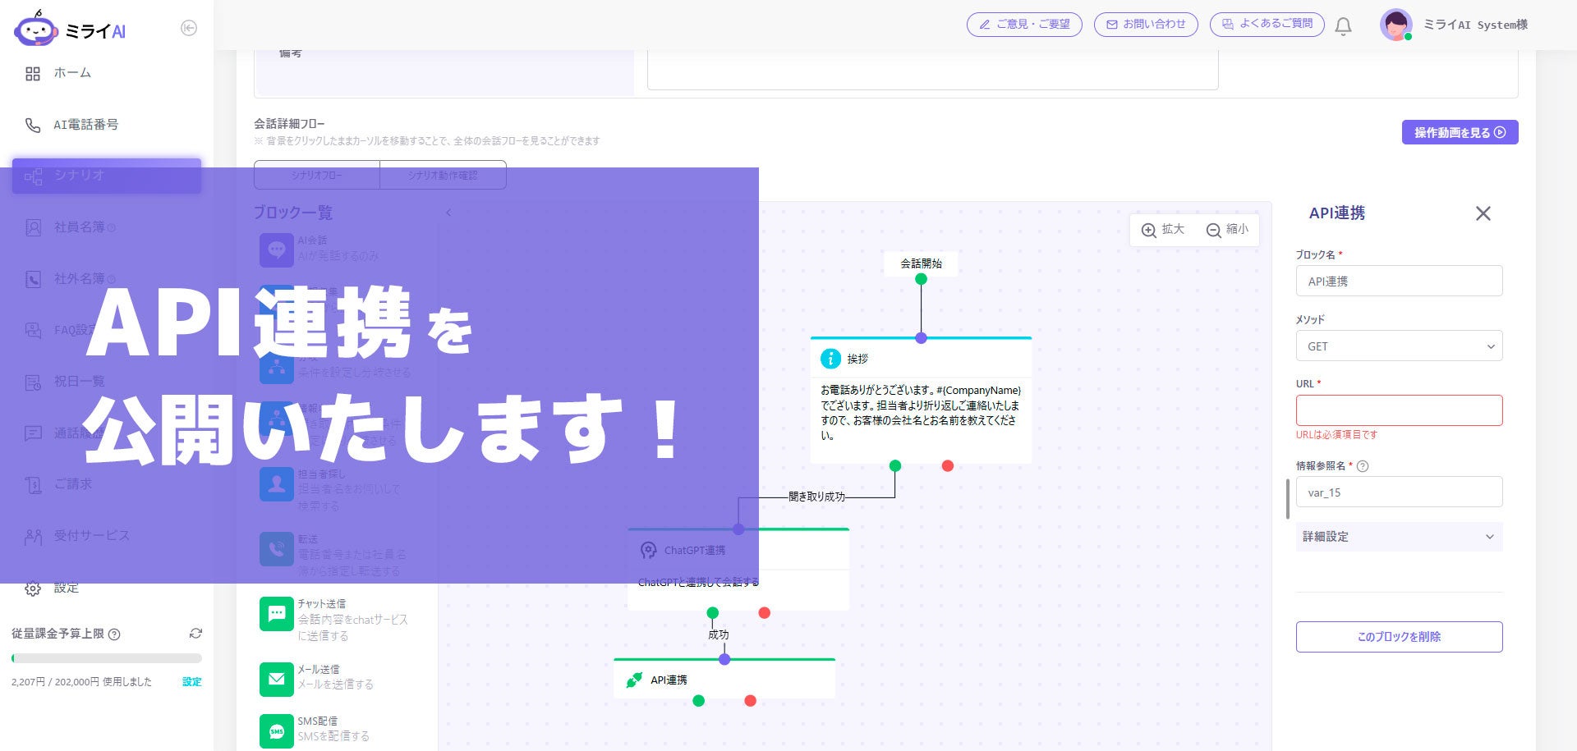Click the 成功 connector label
This screenshot has width=1577, height=751.
coord(719,634)
